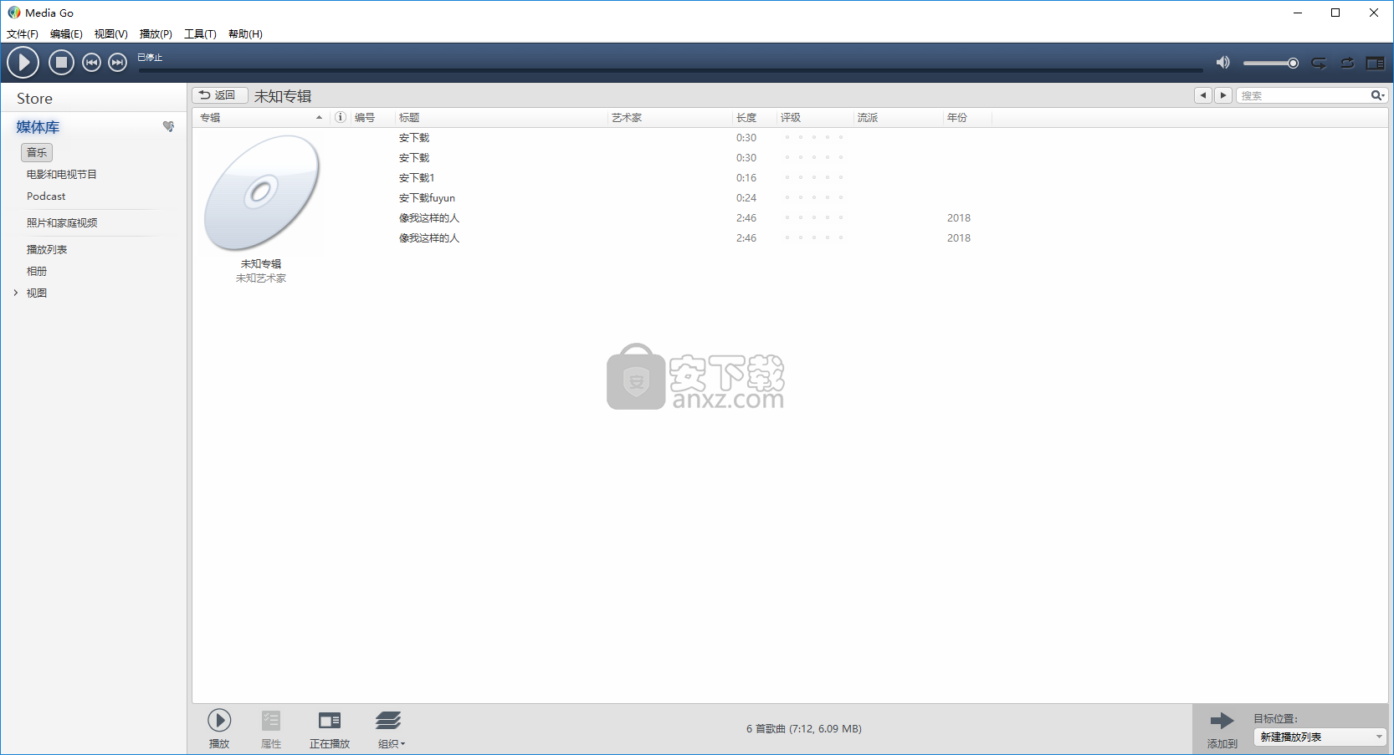Click the 未知艺术家 label under album
The width and height of the screenshot is (1394, 755).
[261, 278]
